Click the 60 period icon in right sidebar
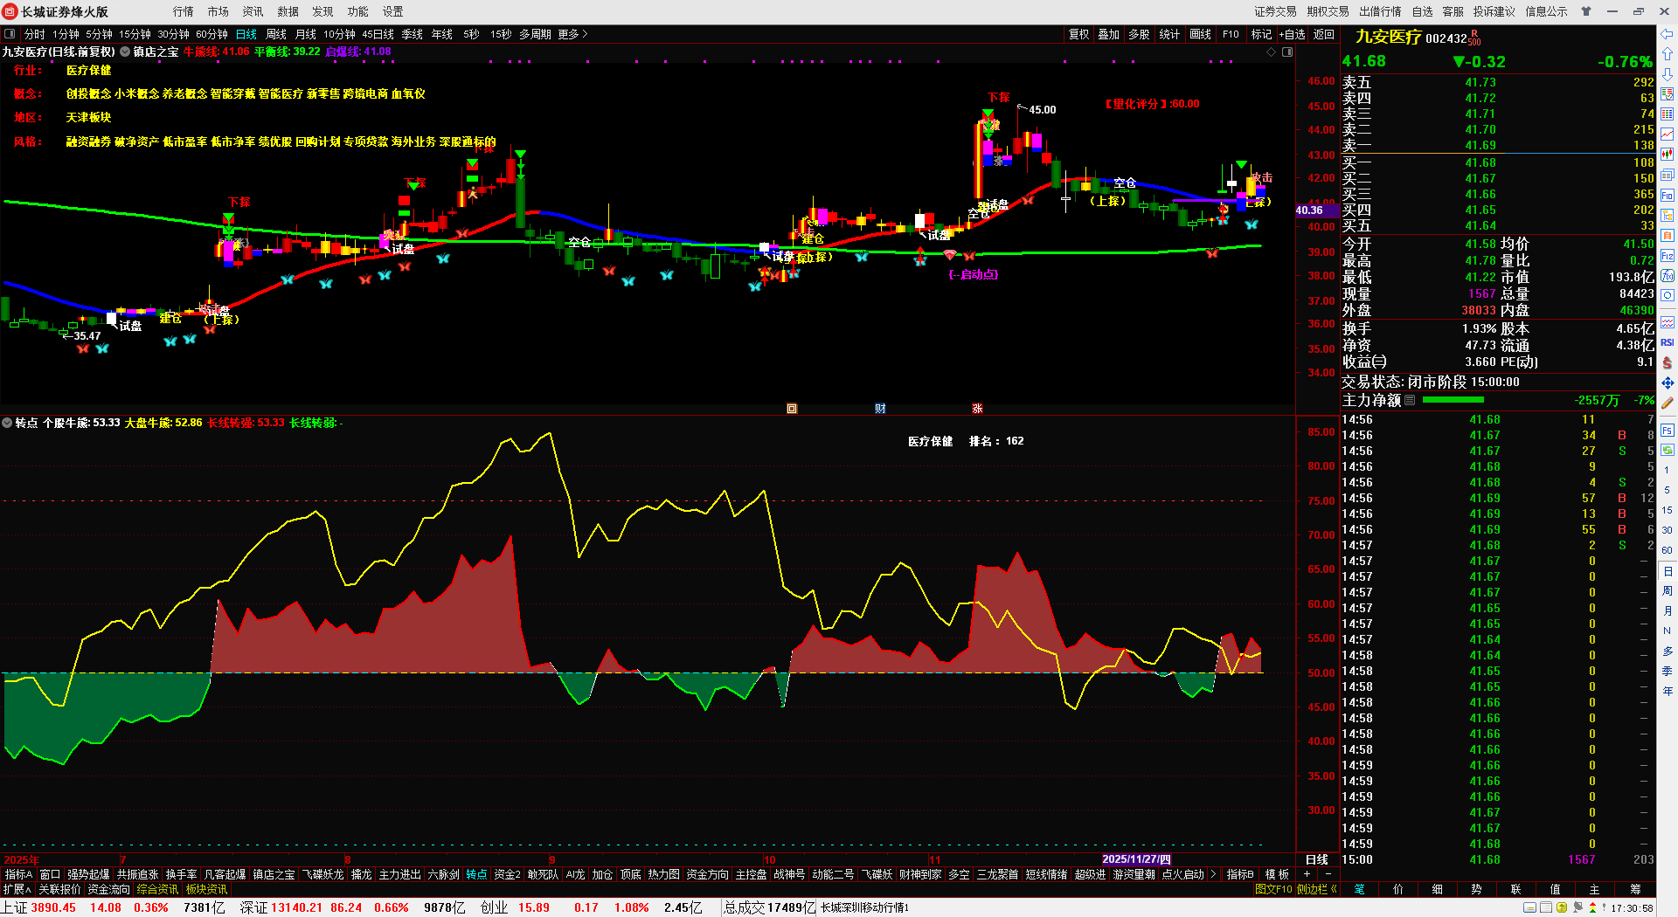Image resolution: width=1678 pixels, height=917 pixels. pyautogui.click(x=1668, y=550)
